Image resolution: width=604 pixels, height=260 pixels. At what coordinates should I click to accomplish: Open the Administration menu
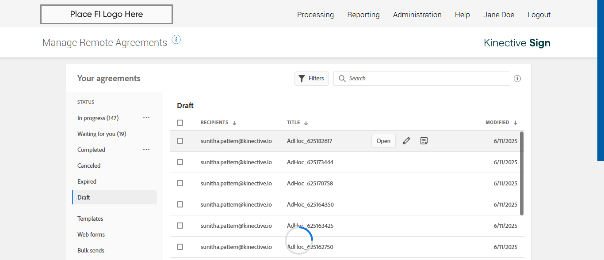(x=417, y=15)
